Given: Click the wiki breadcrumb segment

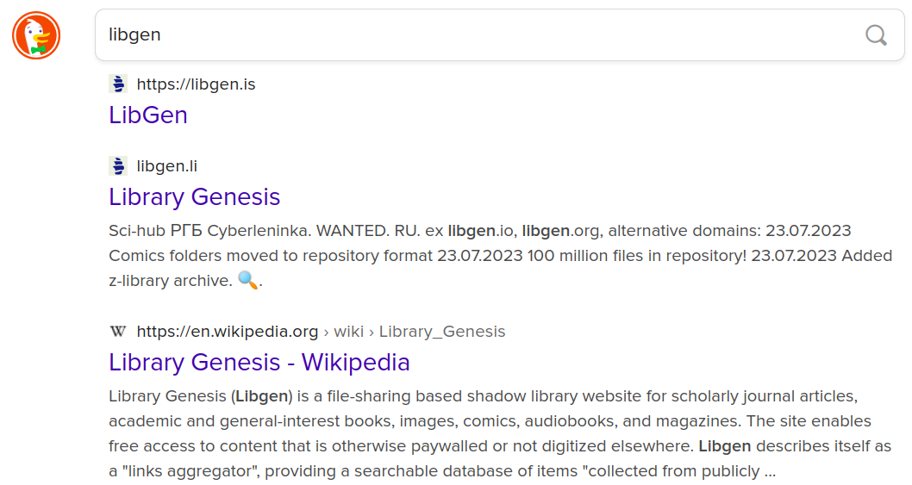Looking at the screenshot, I should pos(348,332).
